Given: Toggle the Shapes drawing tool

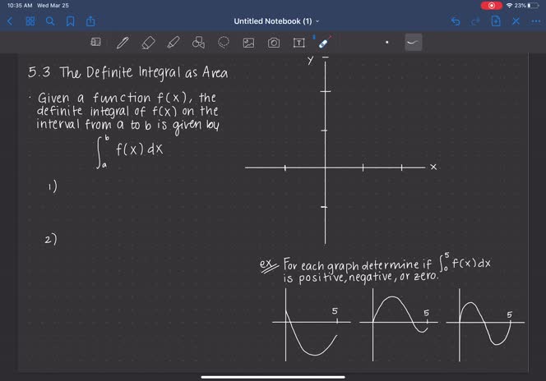Looking at the screenshot, I should point(198,43).
